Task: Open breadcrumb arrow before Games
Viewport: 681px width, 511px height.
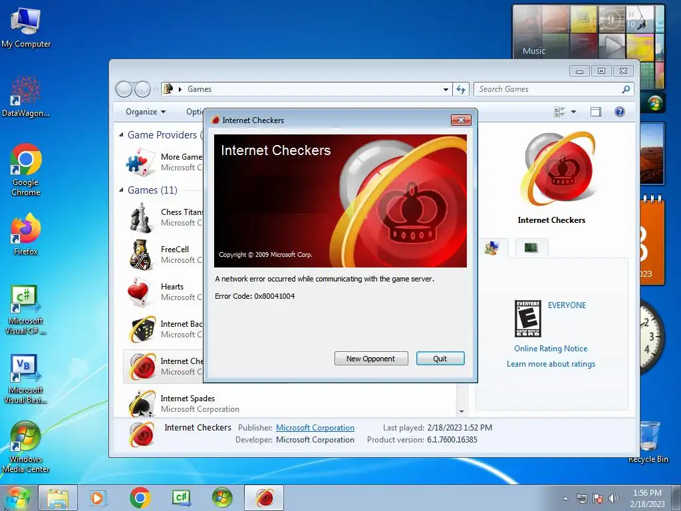Action: [x=180, y=89]
